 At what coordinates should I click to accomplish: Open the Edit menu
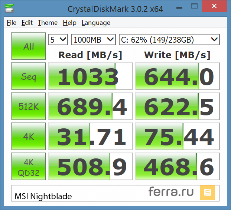27,23
